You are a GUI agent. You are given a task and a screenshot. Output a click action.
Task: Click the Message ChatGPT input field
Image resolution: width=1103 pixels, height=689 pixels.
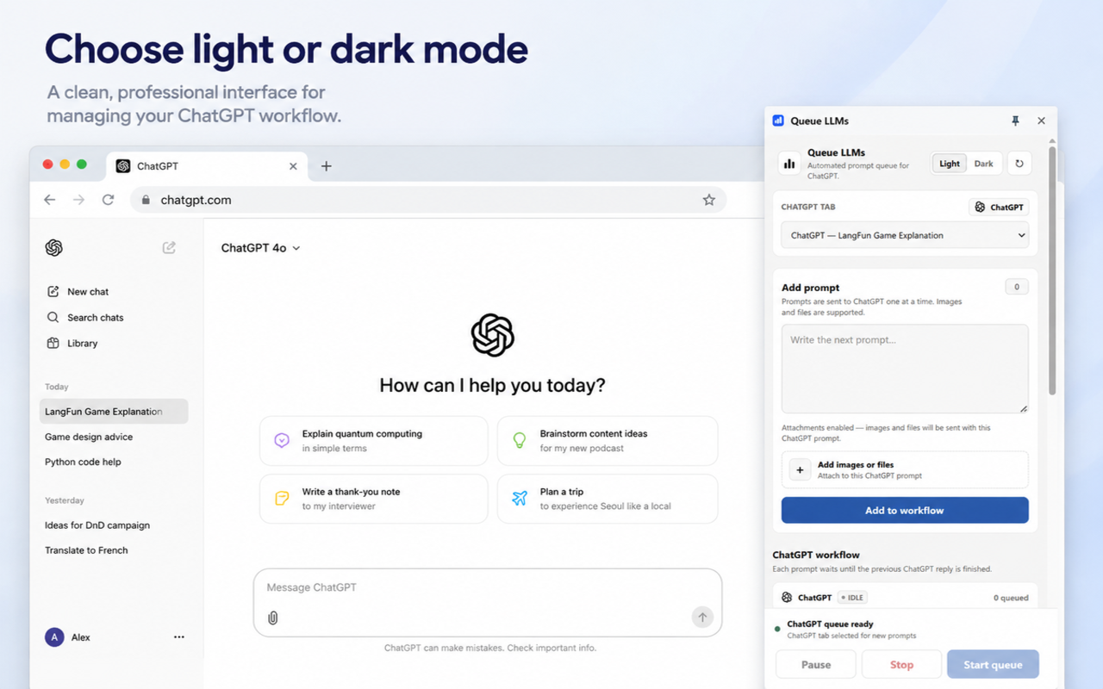click(488, 603)
